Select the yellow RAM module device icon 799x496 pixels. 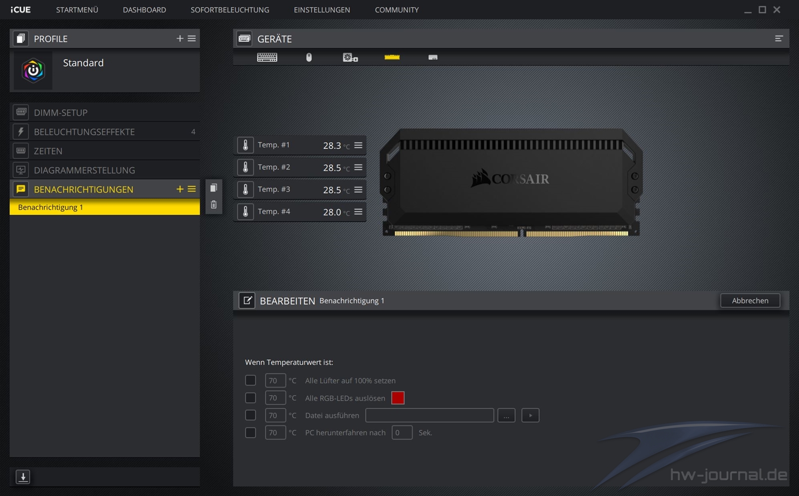click(392, 57)
